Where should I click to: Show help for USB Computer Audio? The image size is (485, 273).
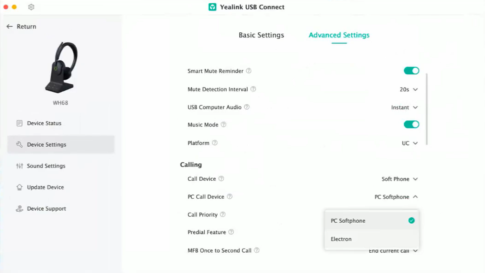point(247,107)
